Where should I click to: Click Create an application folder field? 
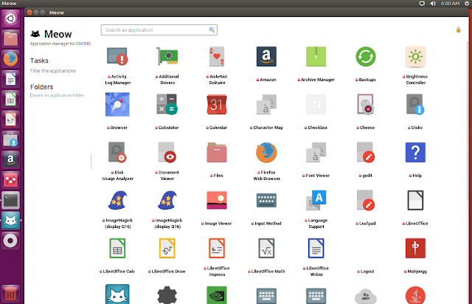coord(57,95)
